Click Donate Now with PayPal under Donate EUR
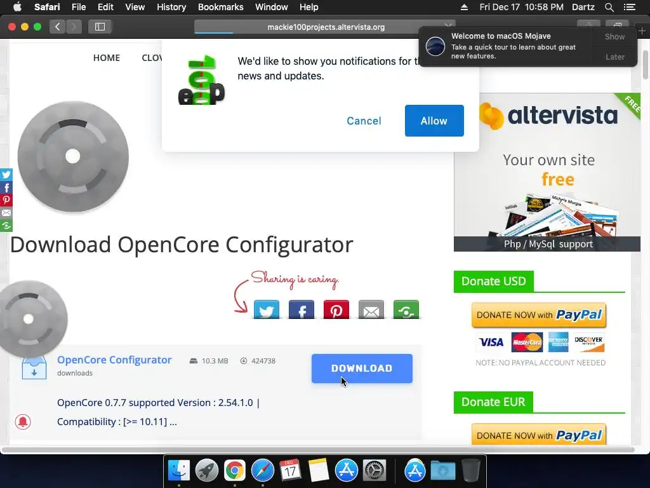The width and height of the screenshot is (650, 488). 539,435
